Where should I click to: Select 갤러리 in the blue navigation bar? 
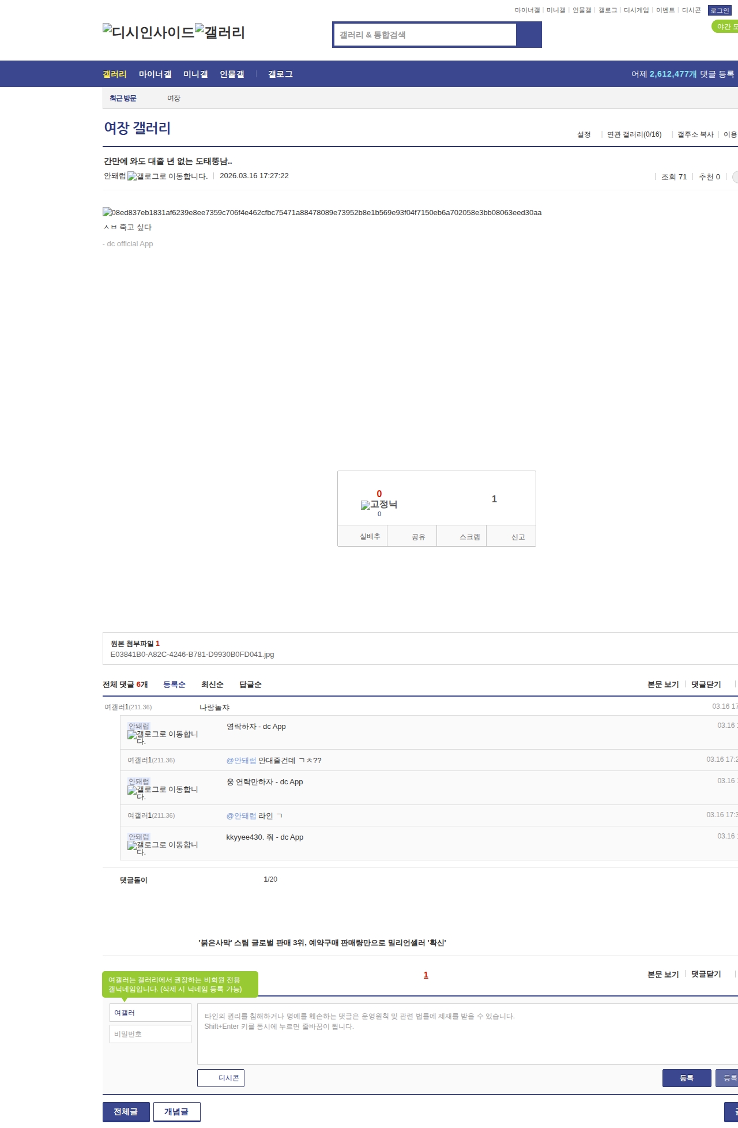pos(115,74)
